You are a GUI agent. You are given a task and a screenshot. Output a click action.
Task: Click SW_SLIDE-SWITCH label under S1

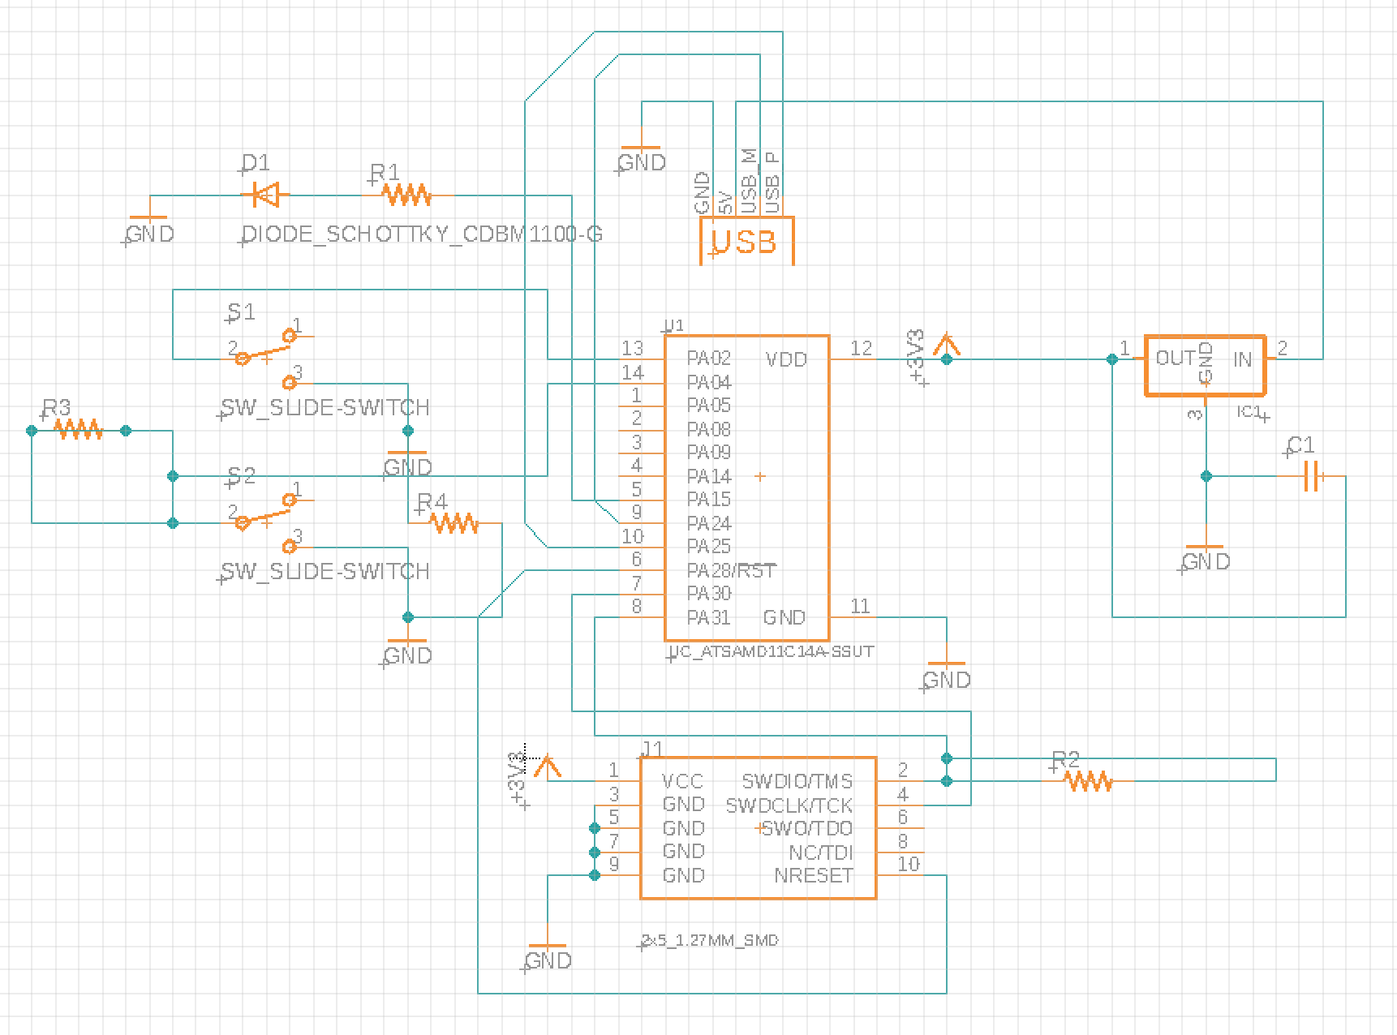coord(325,407)
